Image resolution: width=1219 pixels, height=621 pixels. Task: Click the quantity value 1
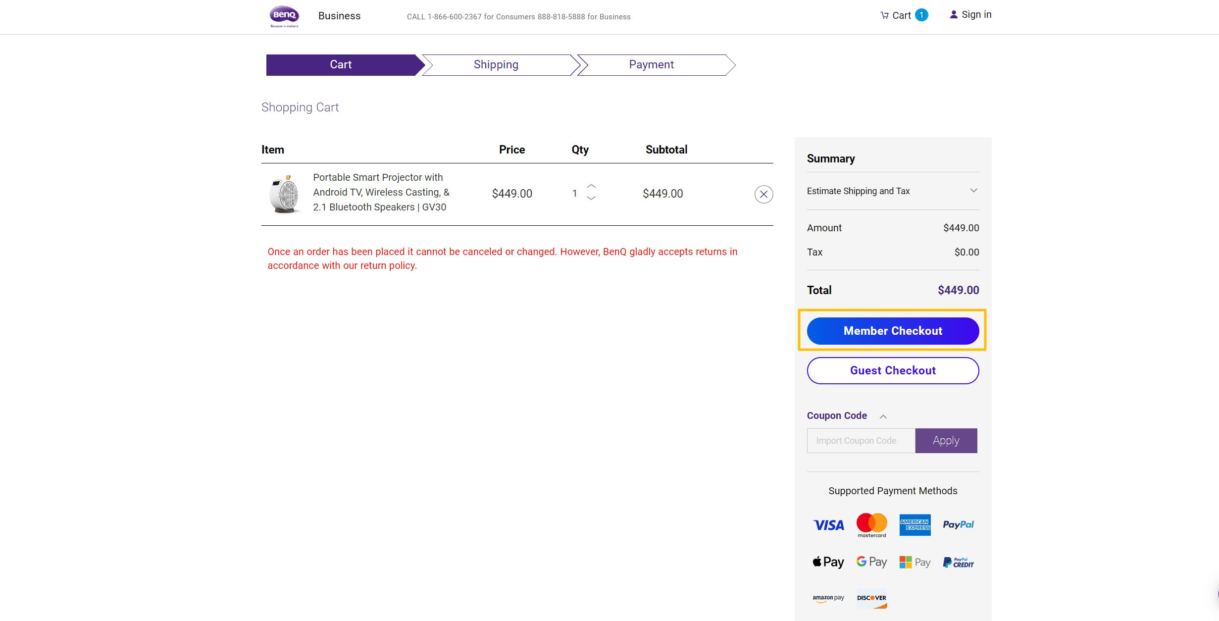point(574,194)
